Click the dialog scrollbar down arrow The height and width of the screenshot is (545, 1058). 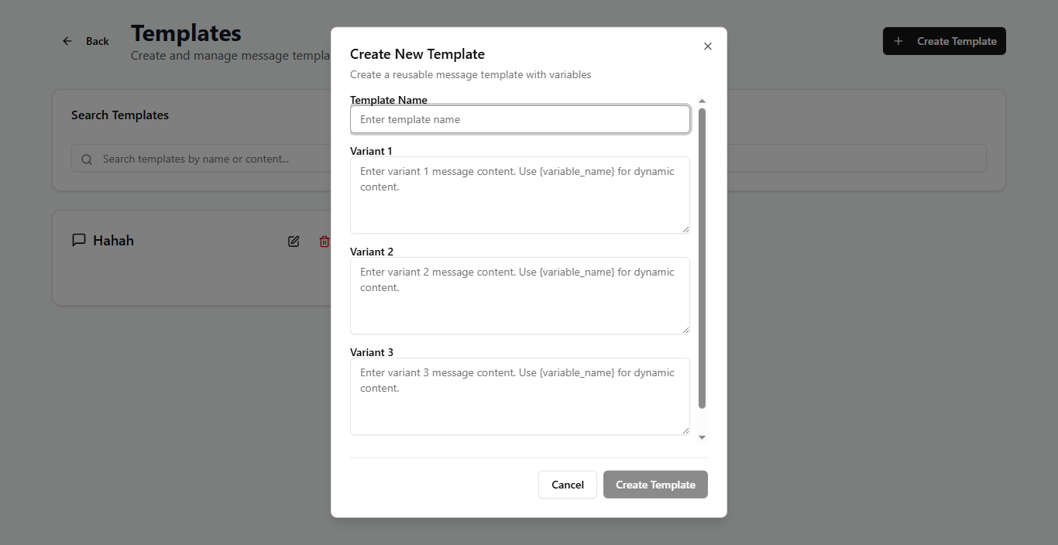pos(702,437)
